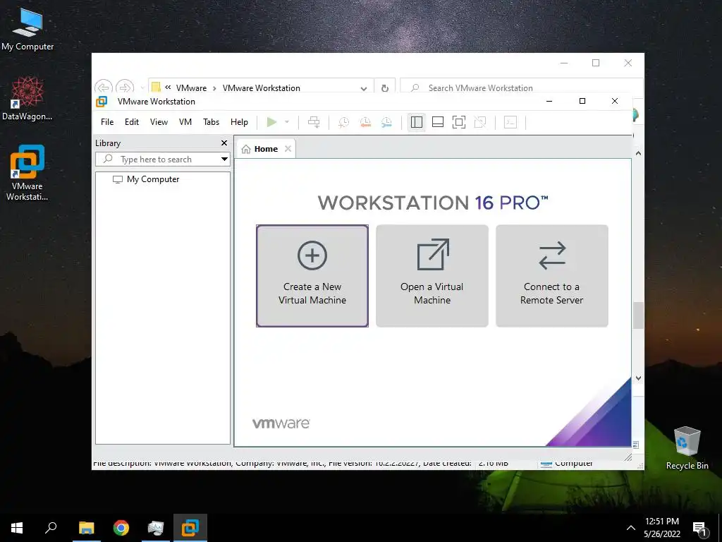
Task: Click Connect to a Remote Server
Action: 551,276
